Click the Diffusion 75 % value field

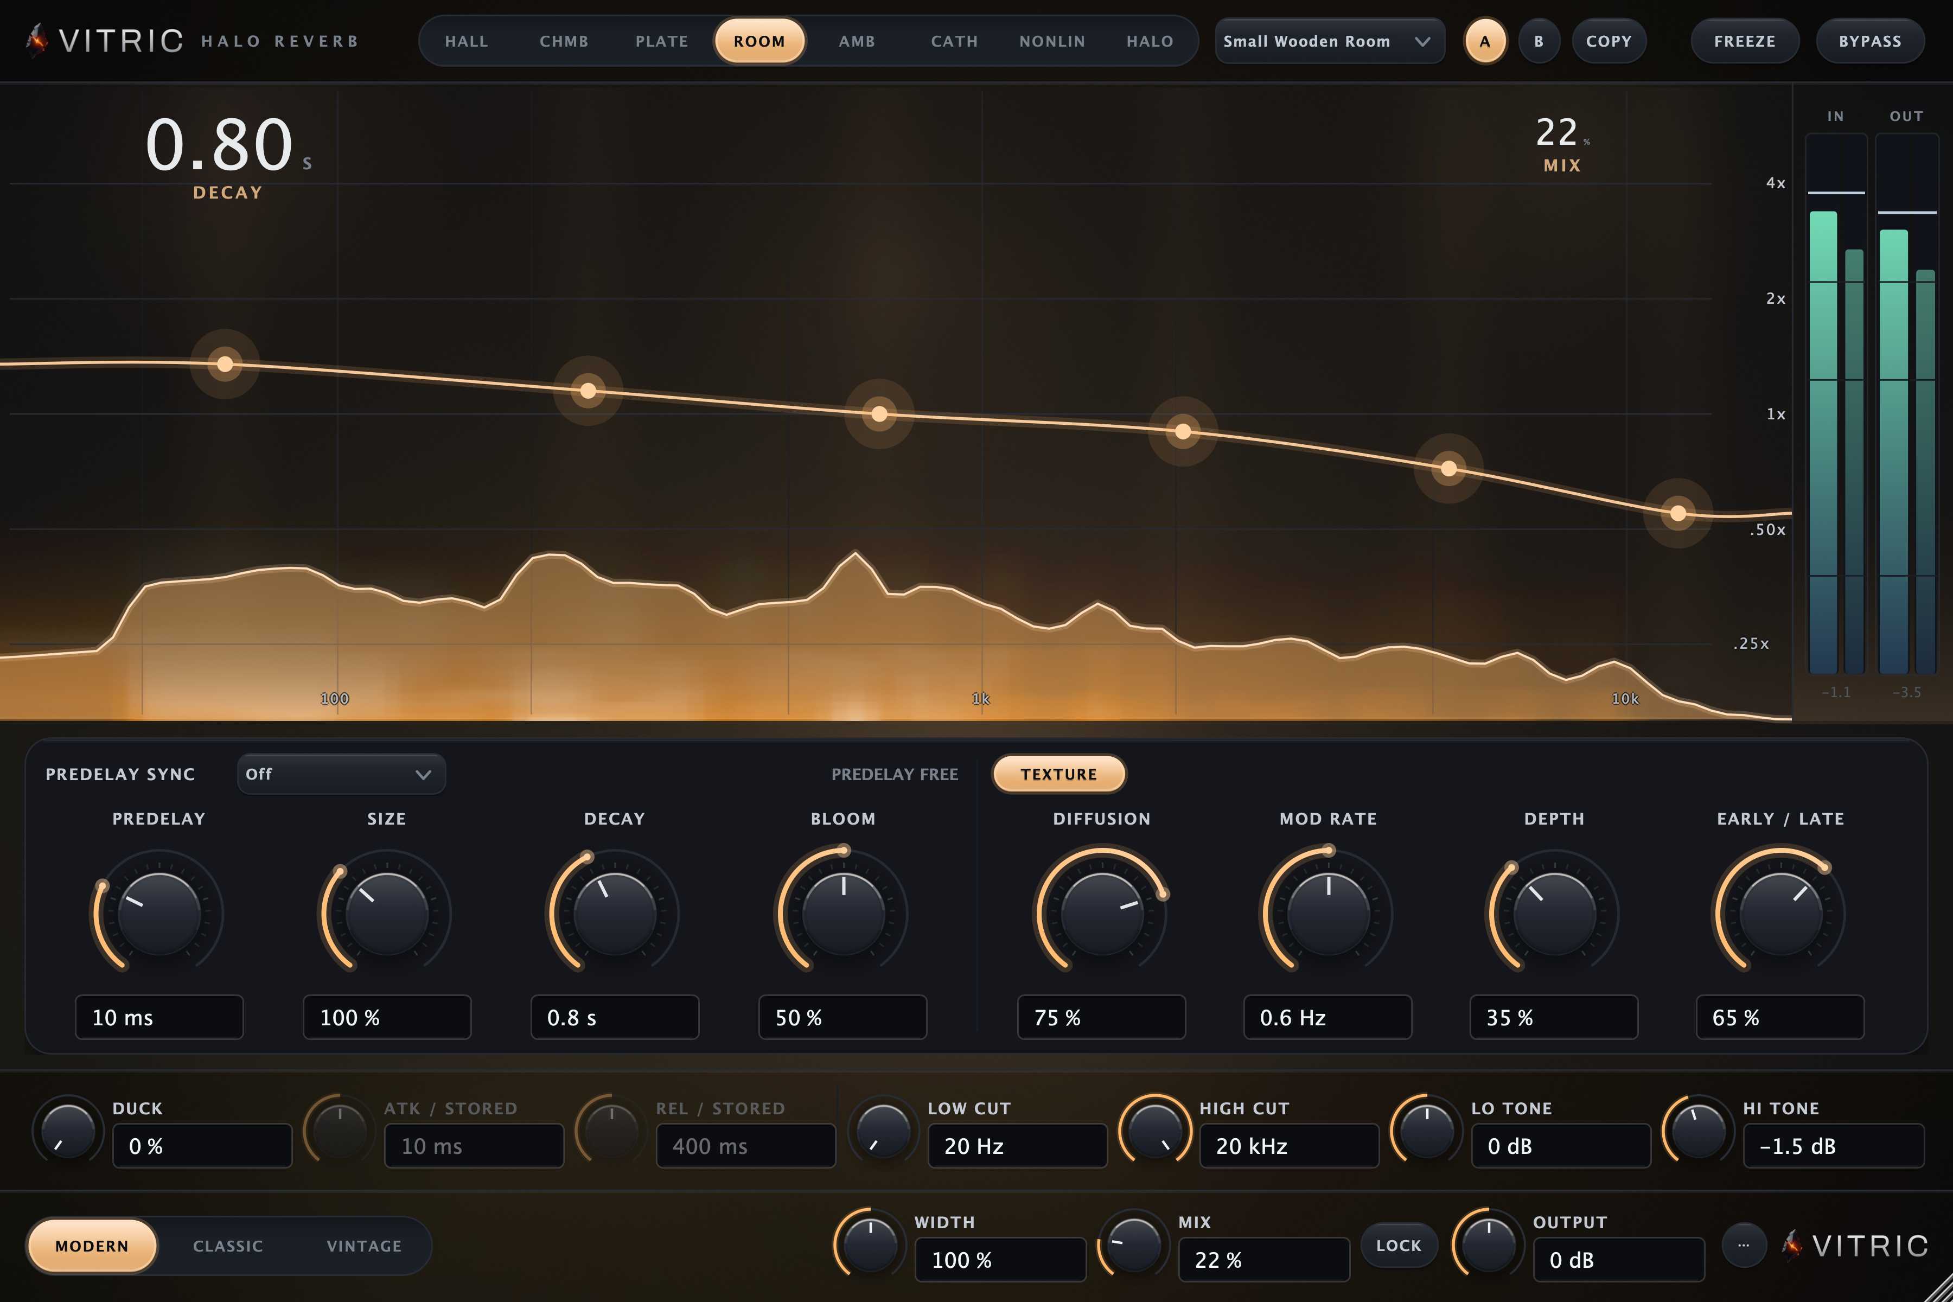tap(1102, 1017)
